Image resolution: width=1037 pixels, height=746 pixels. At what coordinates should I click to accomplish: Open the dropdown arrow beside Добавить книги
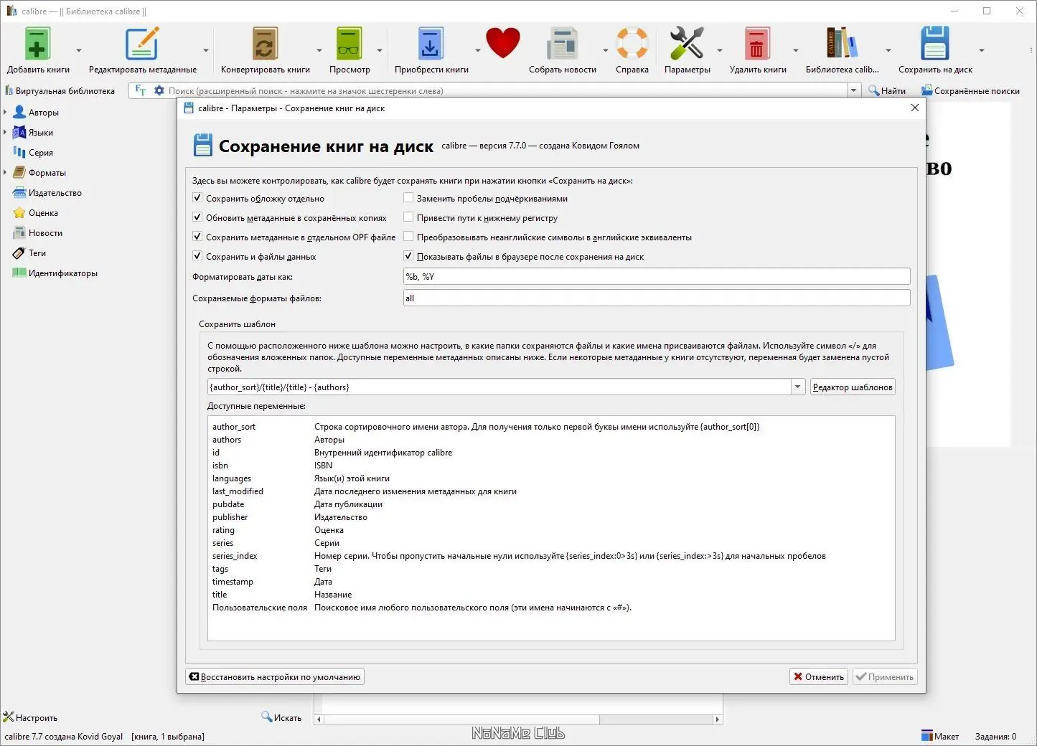79,50
